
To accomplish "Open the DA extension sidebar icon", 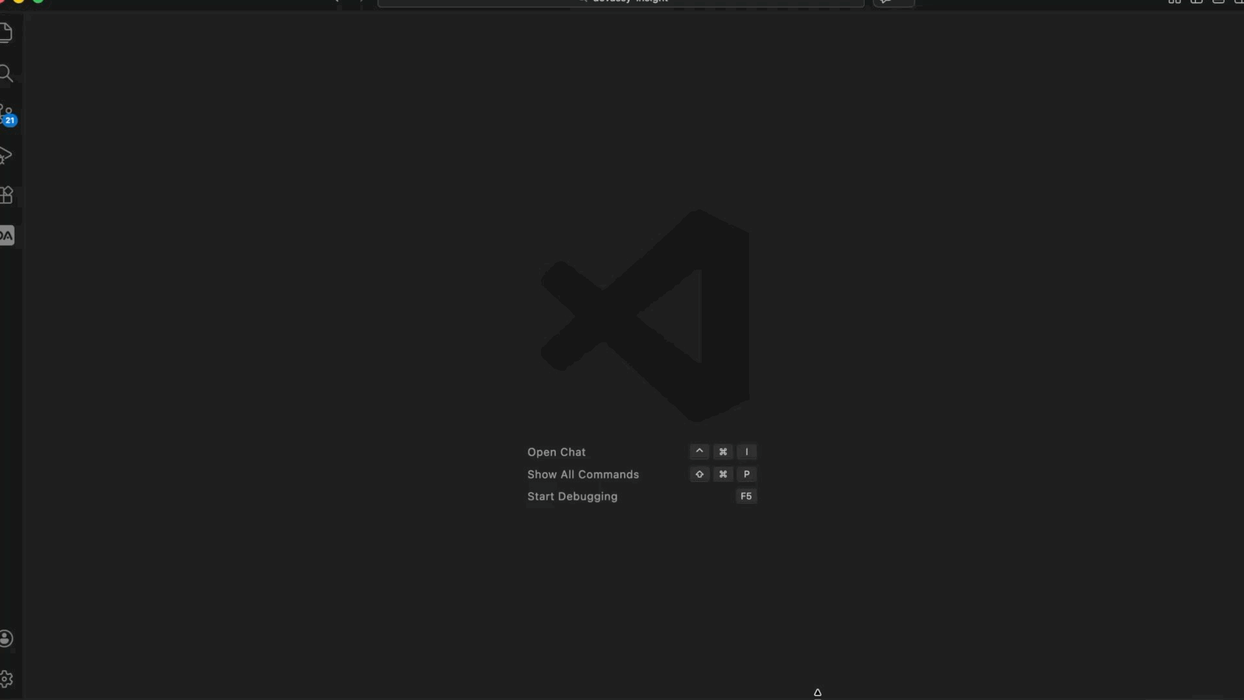I will [7, 235].
